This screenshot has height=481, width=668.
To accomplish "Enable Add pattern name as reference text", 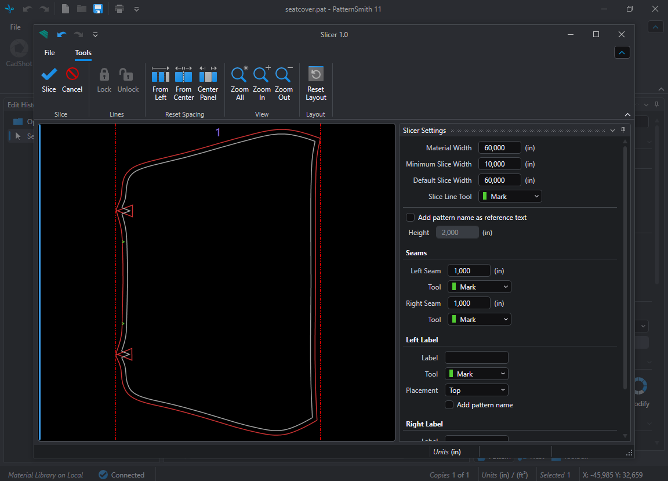I will click(411, 218).
